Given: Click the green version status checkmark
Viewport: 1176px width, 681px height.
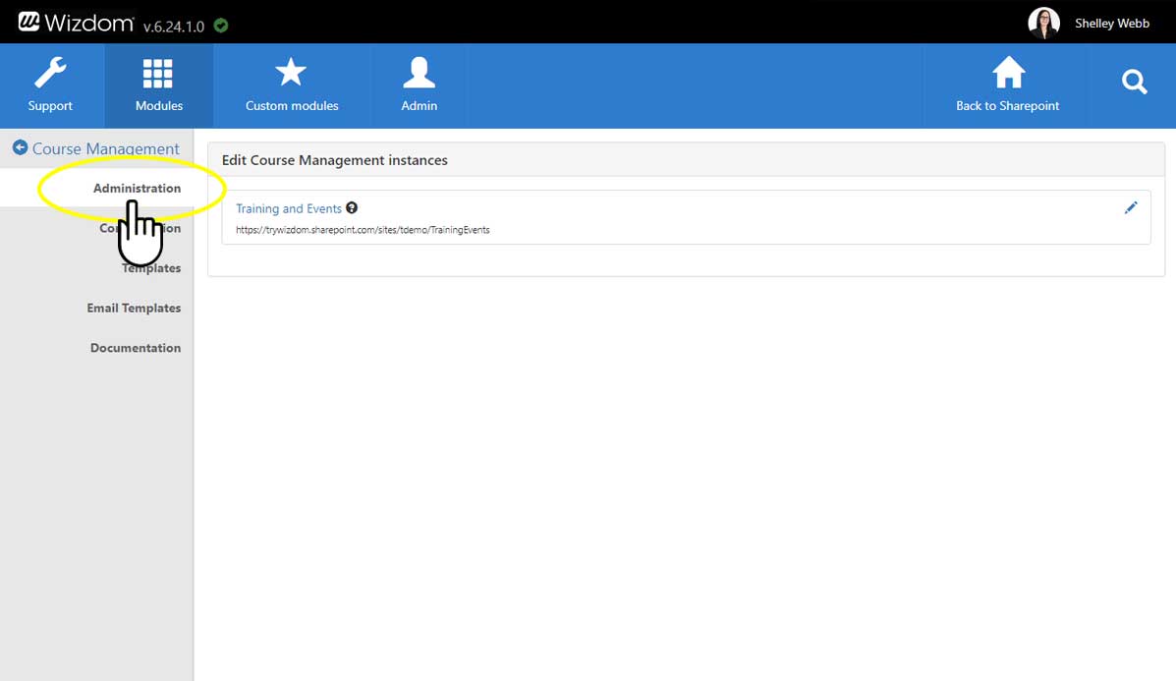Looking at the screenshot, I should point(221,26).
